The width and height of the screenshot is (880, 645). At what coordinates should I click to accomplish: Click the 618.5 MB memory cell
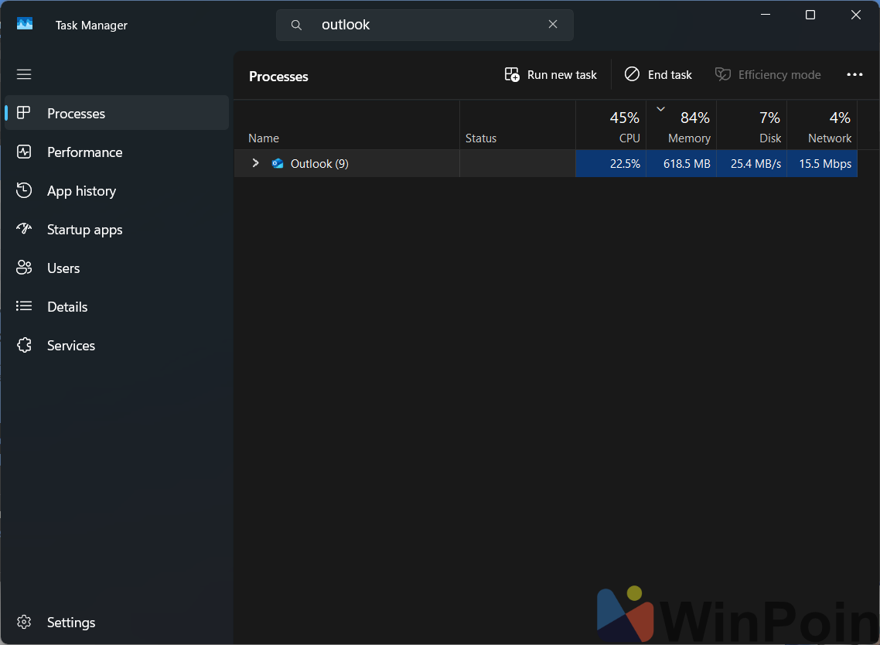pyautogui.click(x=681, y=163)
